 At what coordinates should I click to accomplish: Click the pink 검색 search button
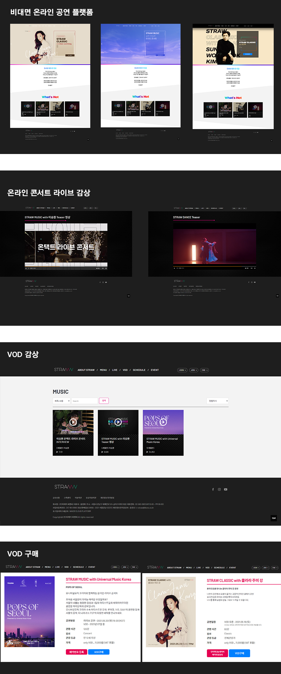[104, 401]
